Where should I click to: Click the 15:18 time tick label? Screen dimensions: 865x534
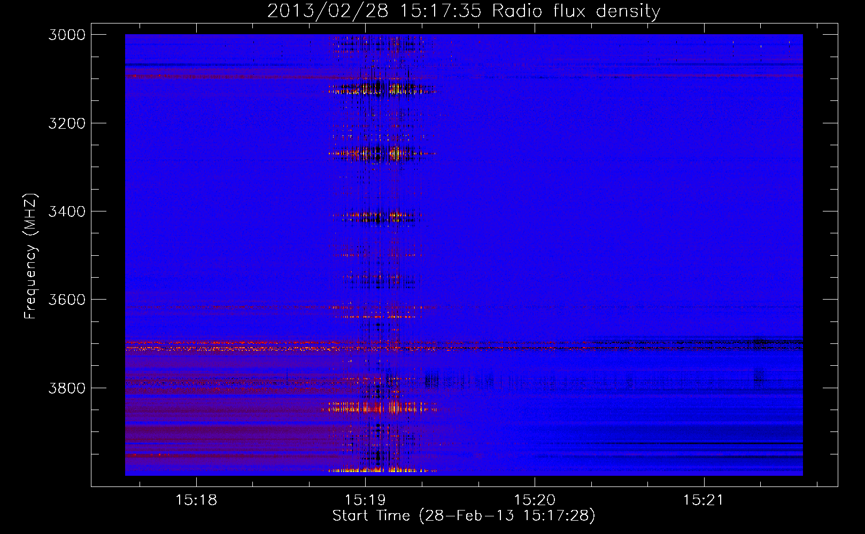click(196, 500)
